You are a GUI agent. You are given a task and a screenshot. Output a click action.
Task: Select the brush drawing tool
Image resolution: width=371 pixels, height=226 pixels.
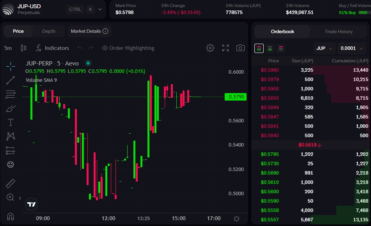[11, 108]
